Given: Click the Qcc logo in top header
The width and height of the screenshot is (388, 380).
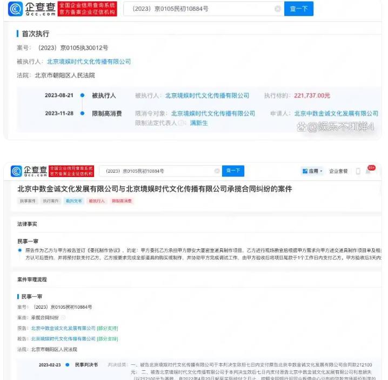Looking at the screenshot, I should pos(32,9).
